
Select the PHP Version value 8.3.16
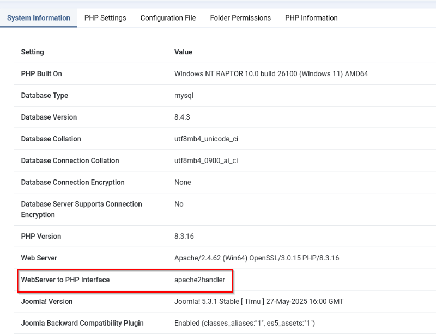(184, 237)
